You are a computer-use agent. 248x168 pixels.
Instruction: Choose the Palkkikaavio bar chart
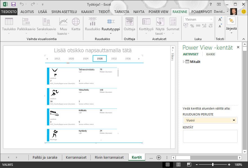click(x=26, y=26)
